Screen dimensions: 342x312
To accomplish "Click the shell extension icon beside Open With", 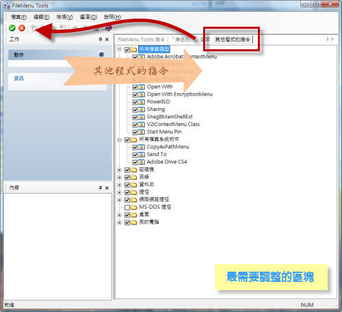I will [x=142, y=87].
